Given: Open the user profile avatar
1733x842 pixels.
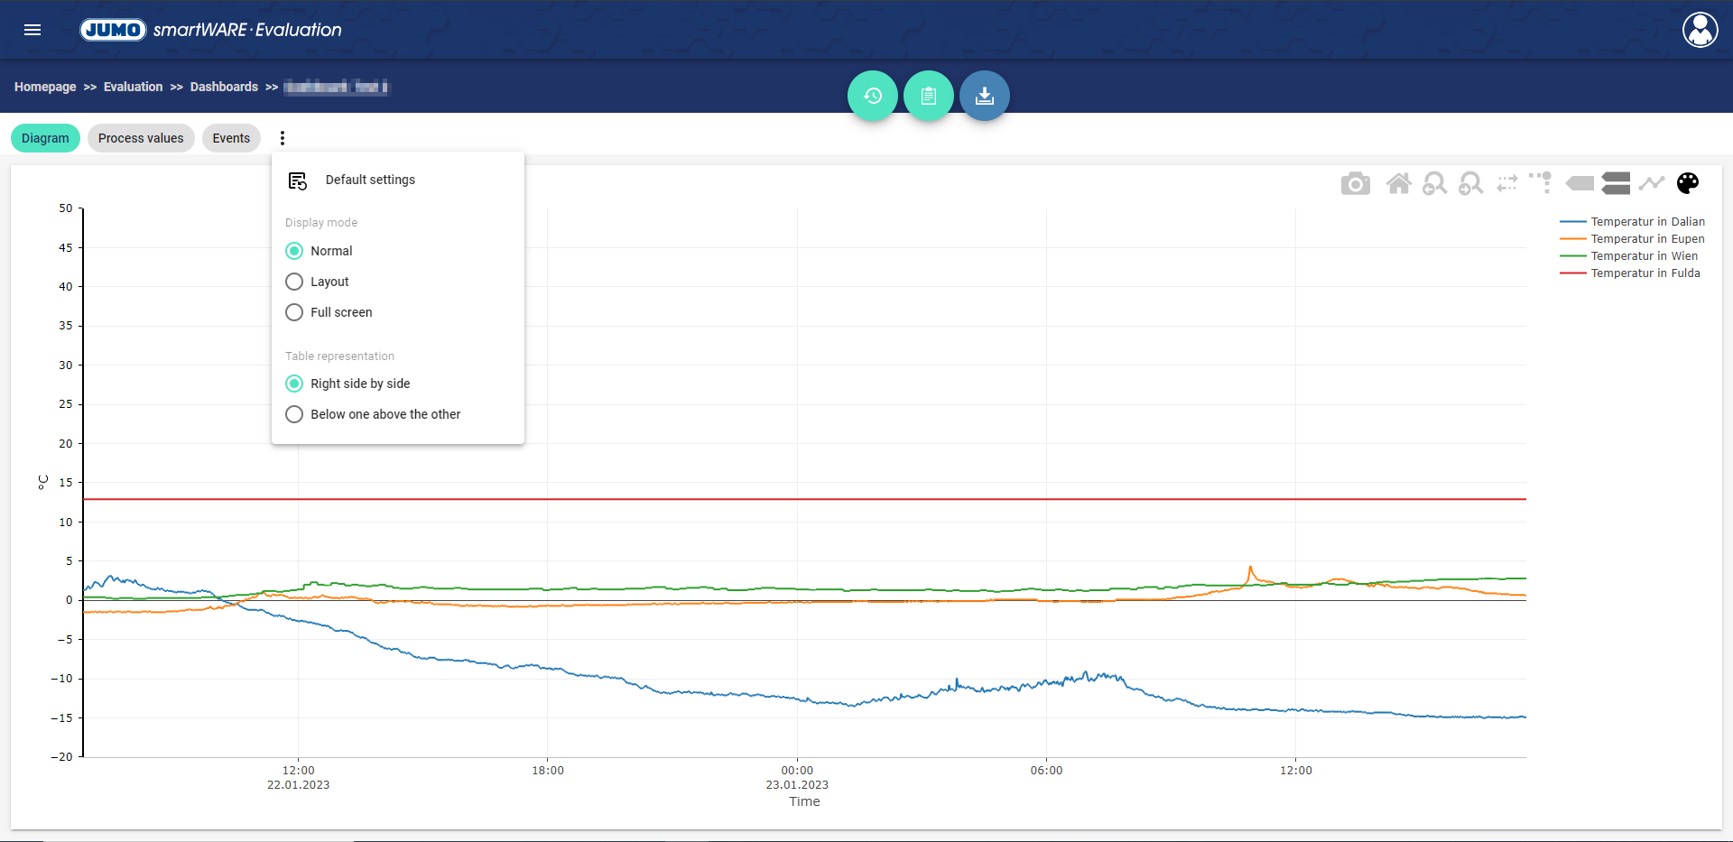Looking at the screenshot, I should pyautogui.click(x=1700, y=30).
